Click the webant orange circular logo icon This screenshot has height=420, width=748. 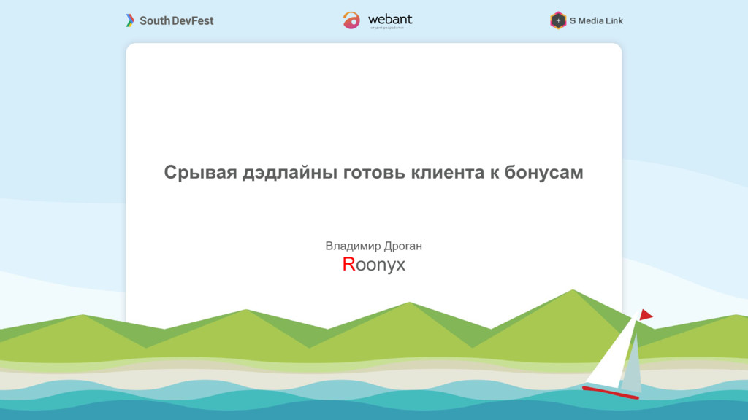pos(351,20)
